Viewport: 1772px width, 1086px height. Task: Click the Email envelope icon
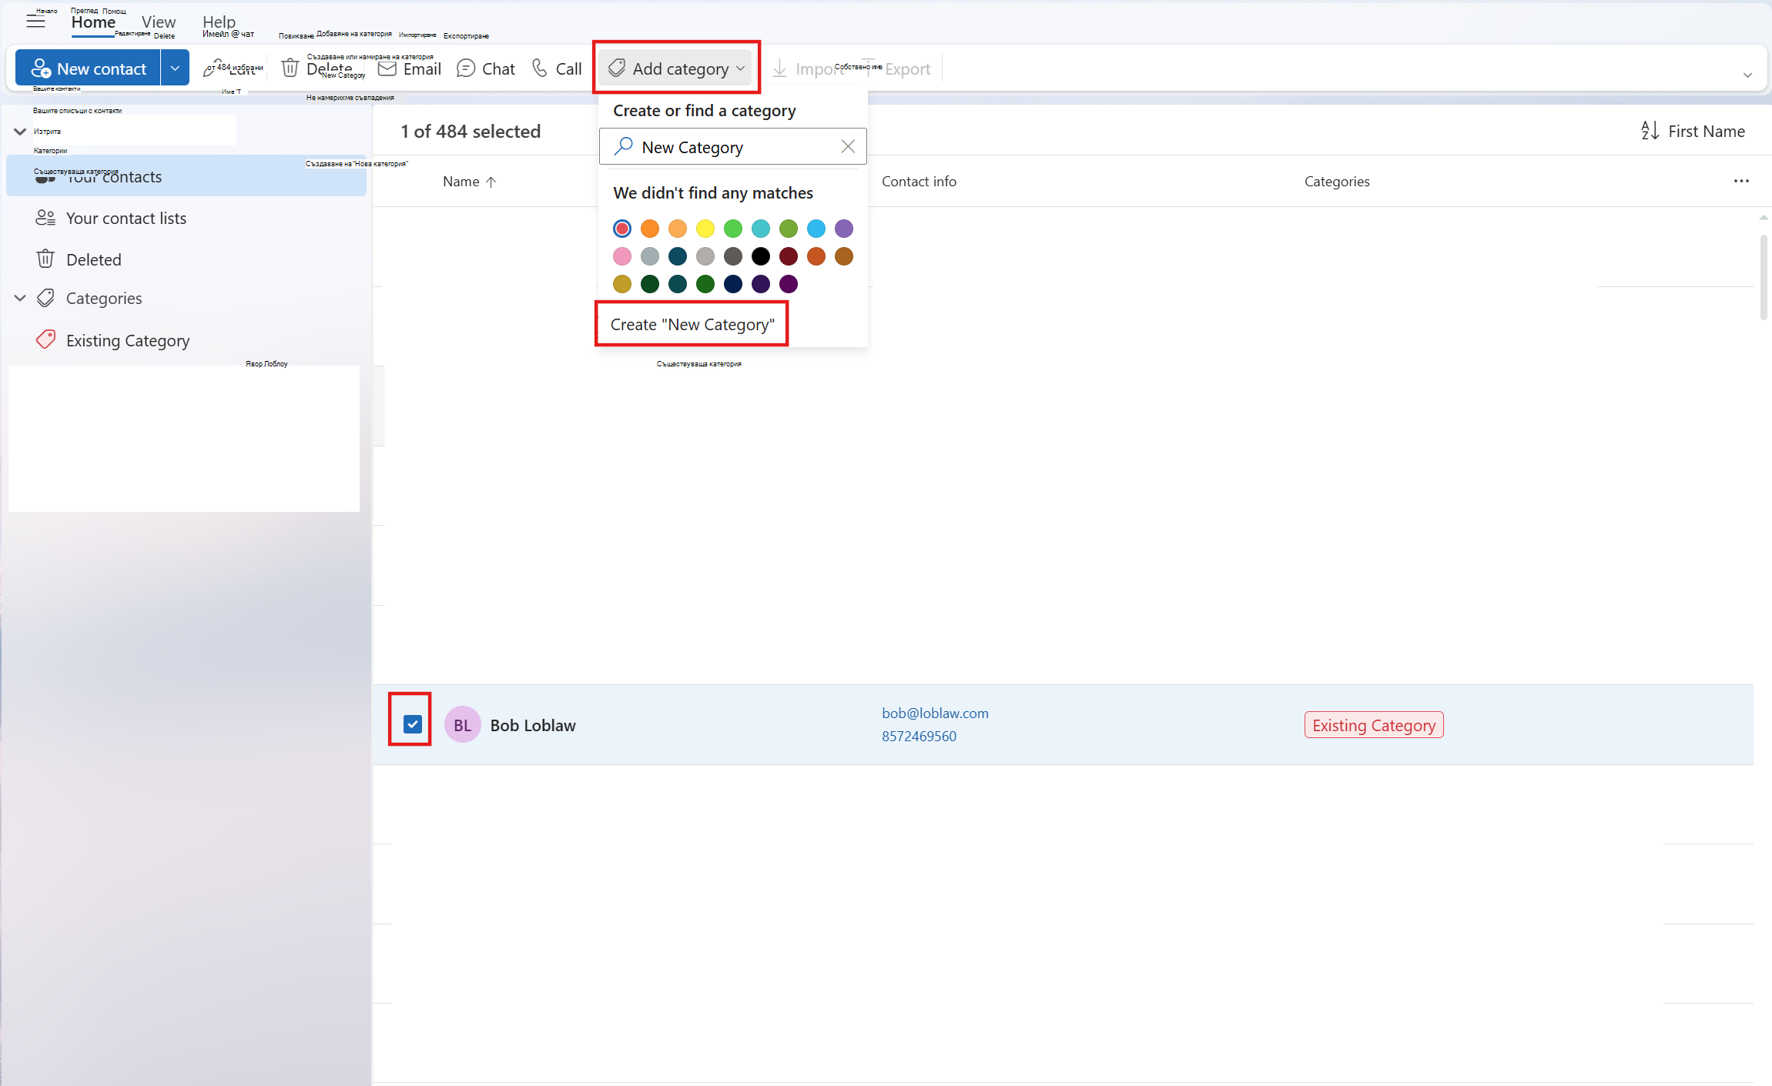387,69
